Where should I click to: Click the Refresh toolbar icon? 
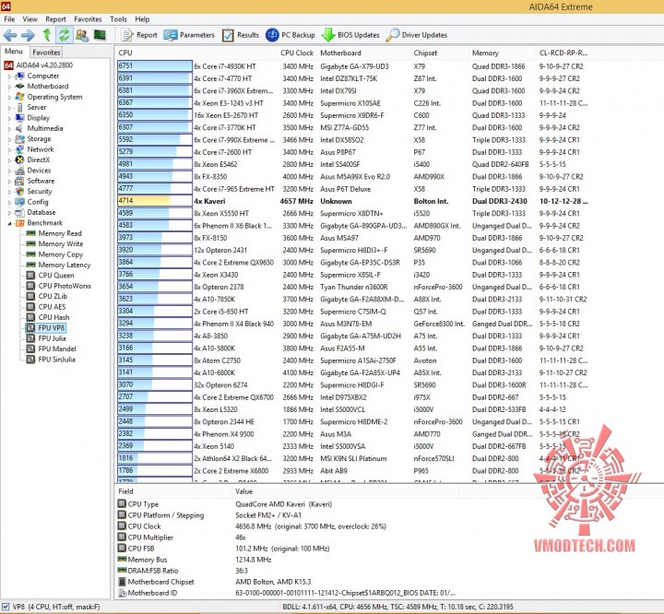(x=64, y=35)
